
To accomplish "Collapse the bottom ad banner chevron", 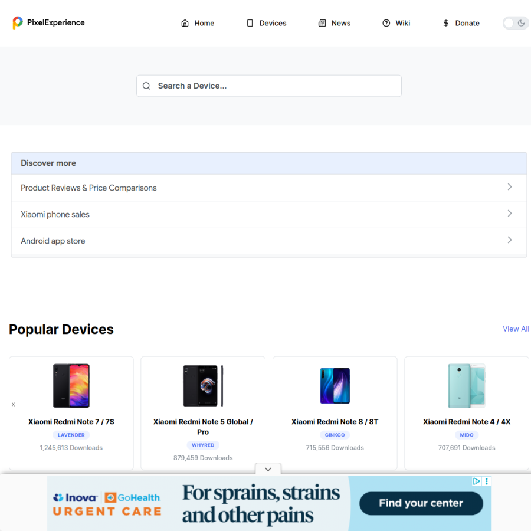I will [268, 470].
